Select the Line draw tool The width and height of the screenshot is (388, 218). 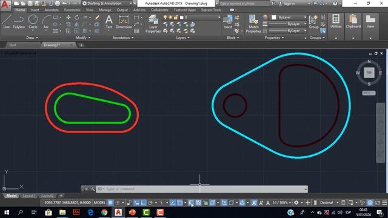point(7,22)
